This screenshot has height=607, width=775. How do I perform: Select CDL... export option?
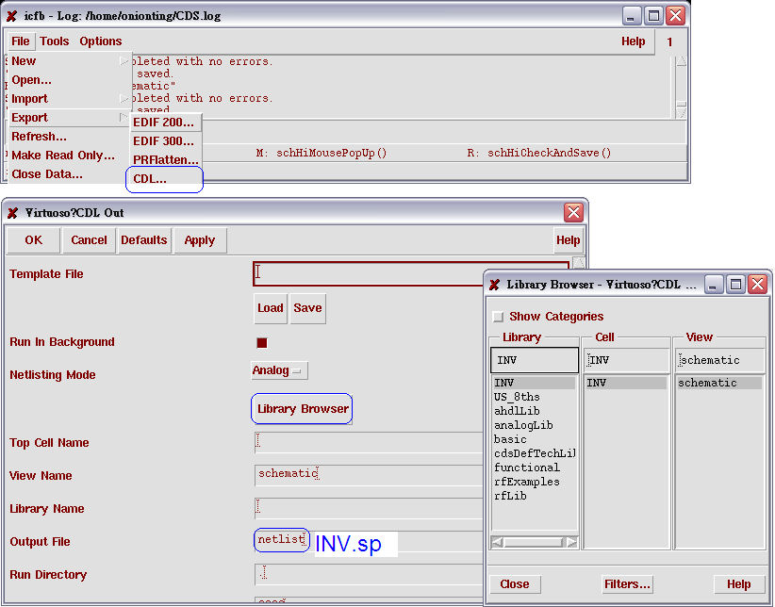(x=166, y=179)
